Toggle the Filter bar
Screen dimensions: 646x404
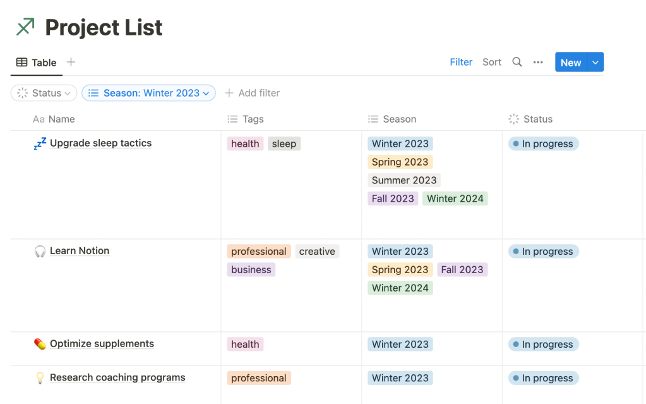point(461,62)
